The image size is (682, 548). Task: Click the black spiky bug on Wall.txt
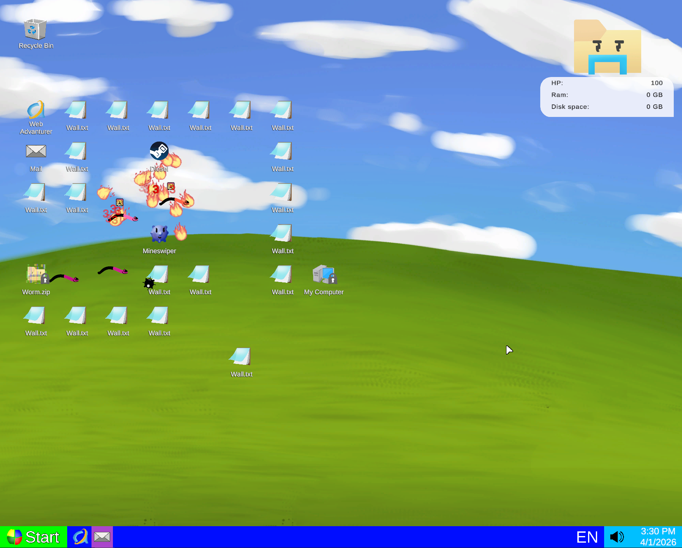149,283
